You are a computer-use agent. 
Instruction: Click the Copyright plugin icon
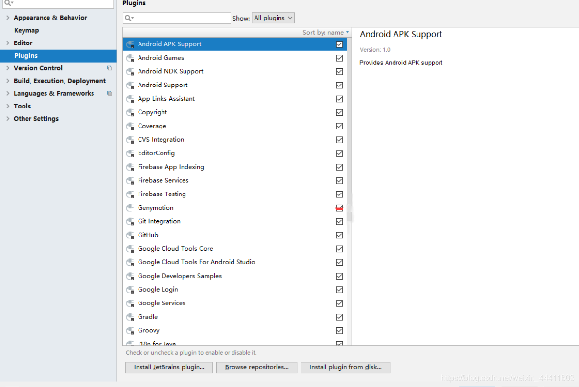pyautogui.click(x=130, y=112)
